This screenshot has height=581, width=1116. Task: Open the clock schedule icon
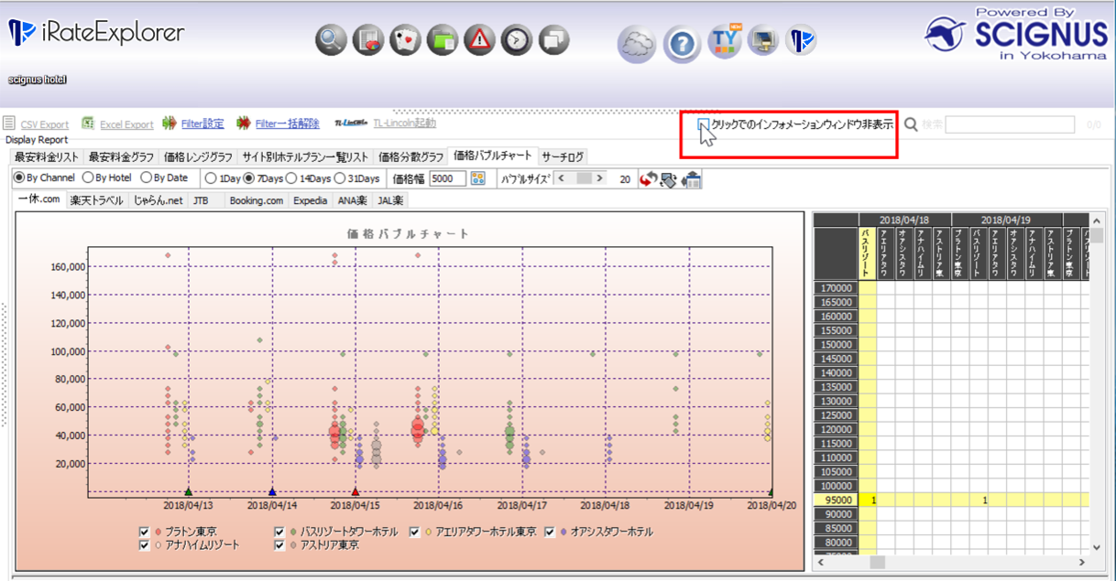[517, 40]
